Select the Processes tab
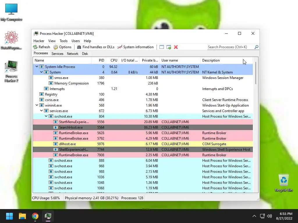Image resolution: width=298 pixels, height=223 pixels. pos(41,53)
